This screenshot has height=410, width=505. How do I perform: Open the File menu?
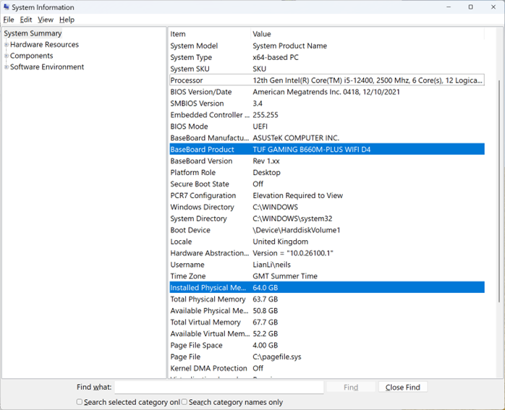9,20
